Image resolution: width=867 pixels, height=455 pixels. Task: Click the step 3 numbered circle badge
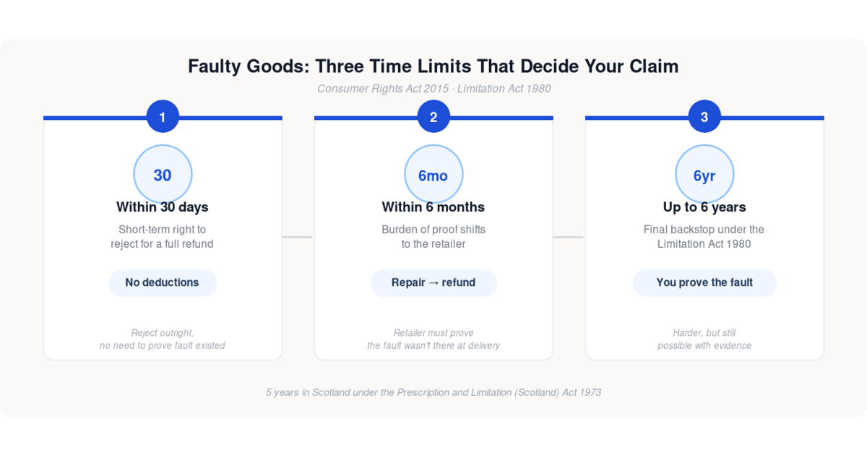click(704, 116)
